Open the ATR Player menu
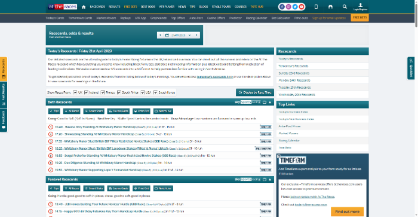418x217 pixels. click(x=167, y=7)
